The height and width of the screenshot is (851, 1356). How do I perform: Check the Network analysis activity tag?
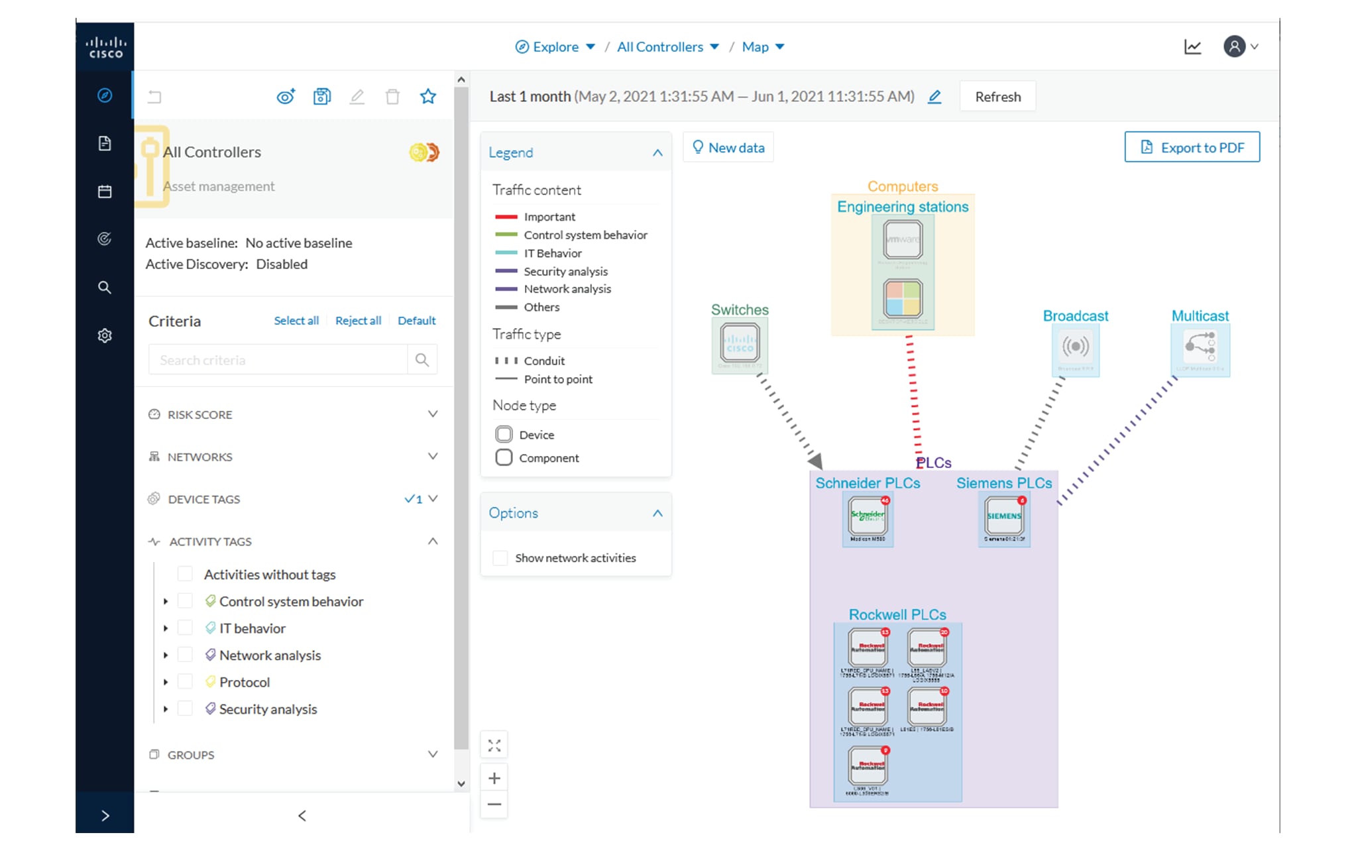click(186, 655)
